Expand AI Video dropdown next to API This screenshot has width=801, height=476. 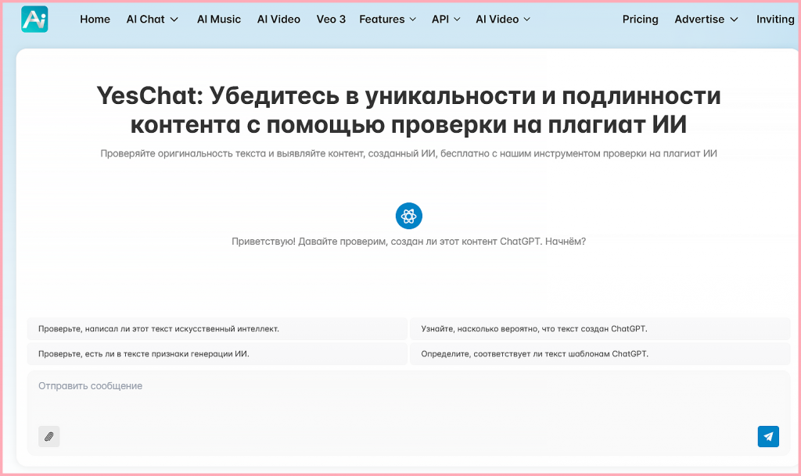(503, 20)
